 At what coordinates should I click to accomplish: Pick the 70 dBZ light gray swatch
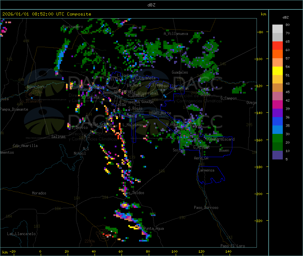pyautogui.click(x=277, y=29)
